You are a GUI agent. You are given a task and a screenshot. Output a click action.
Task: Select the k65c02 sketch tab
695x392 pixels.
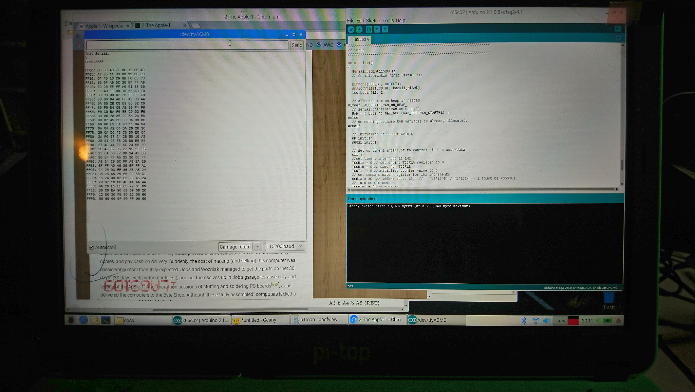pyautogui.click(x=360, y=39)
